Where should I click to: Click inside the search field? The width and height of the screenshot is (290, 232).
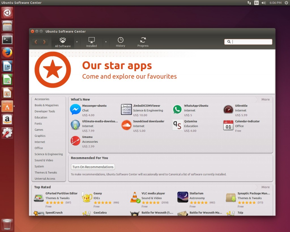pos(249,42)
